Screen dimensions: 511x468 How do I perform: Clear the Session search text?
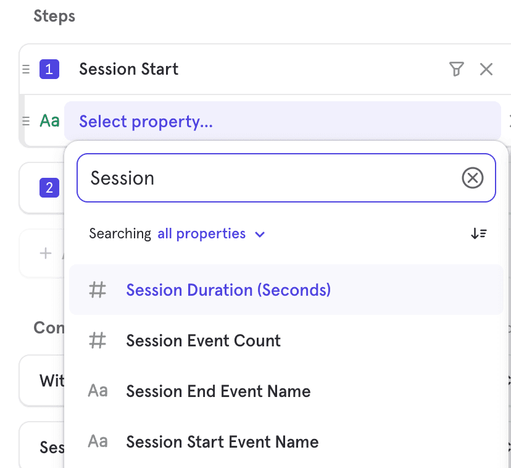coord(473,178)
